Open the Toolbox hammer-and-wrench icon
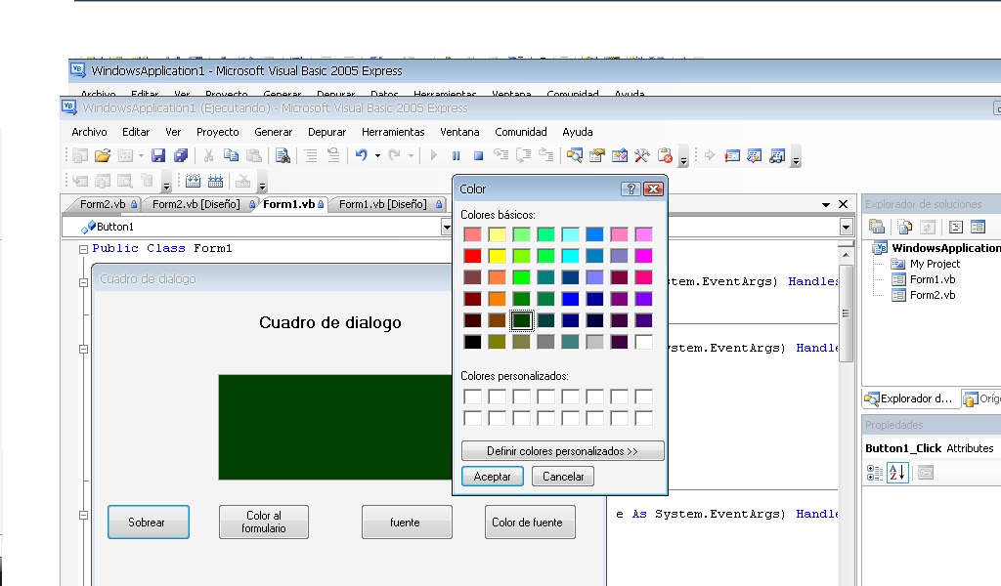This screenshot has width=1001, height=586. (641, 155)
